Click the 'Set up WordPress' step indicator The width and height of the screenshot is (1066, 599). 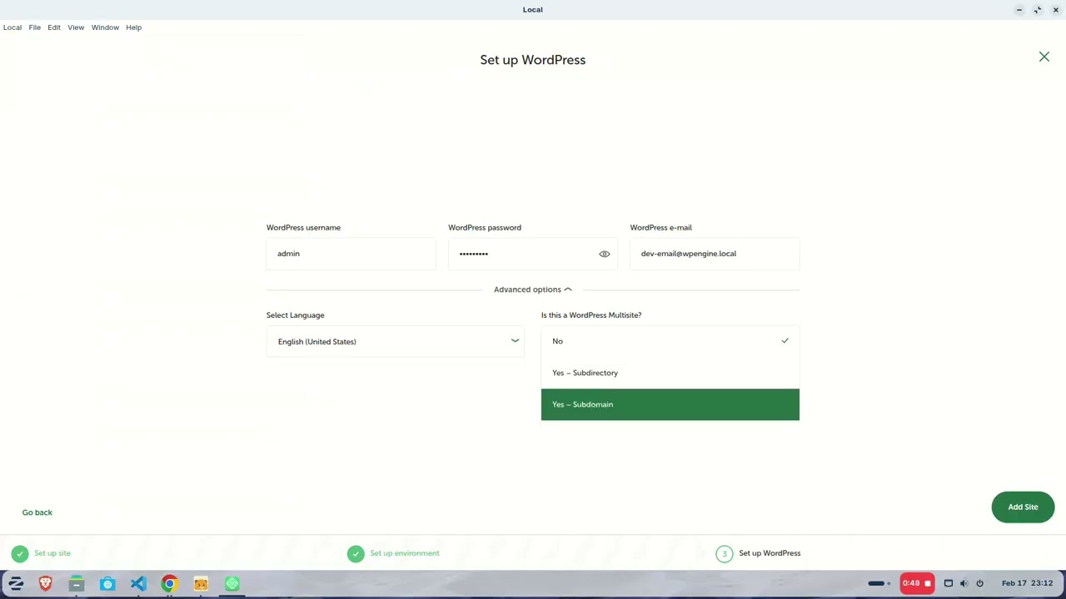pyautogui.click(x=759, y=553)
